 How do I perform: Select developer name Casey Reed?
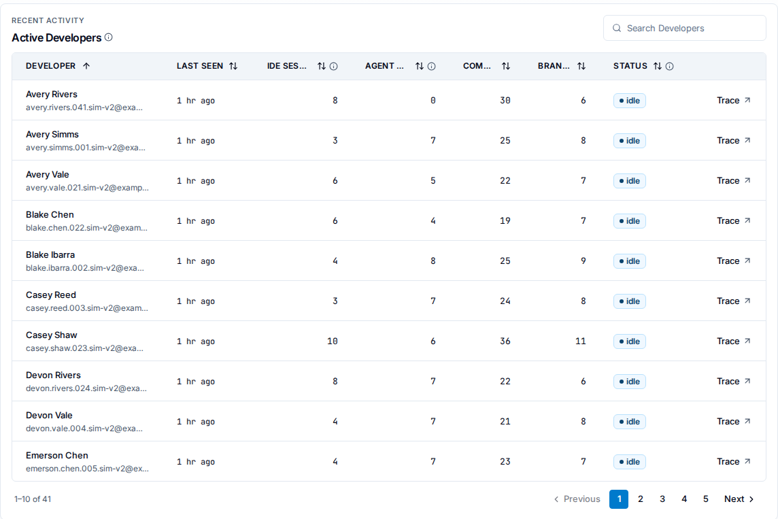pos(50,295)
